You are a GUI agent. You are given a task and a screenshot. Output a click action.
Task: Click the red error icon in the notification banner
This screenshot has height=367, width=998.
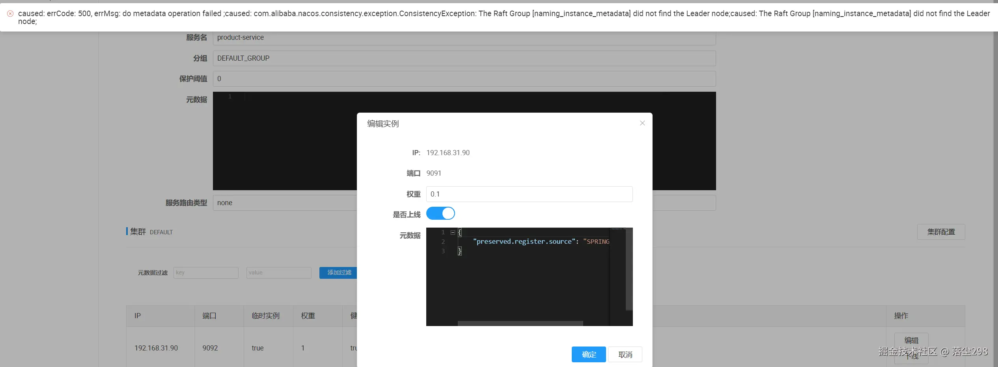click(x=10, y=13)
